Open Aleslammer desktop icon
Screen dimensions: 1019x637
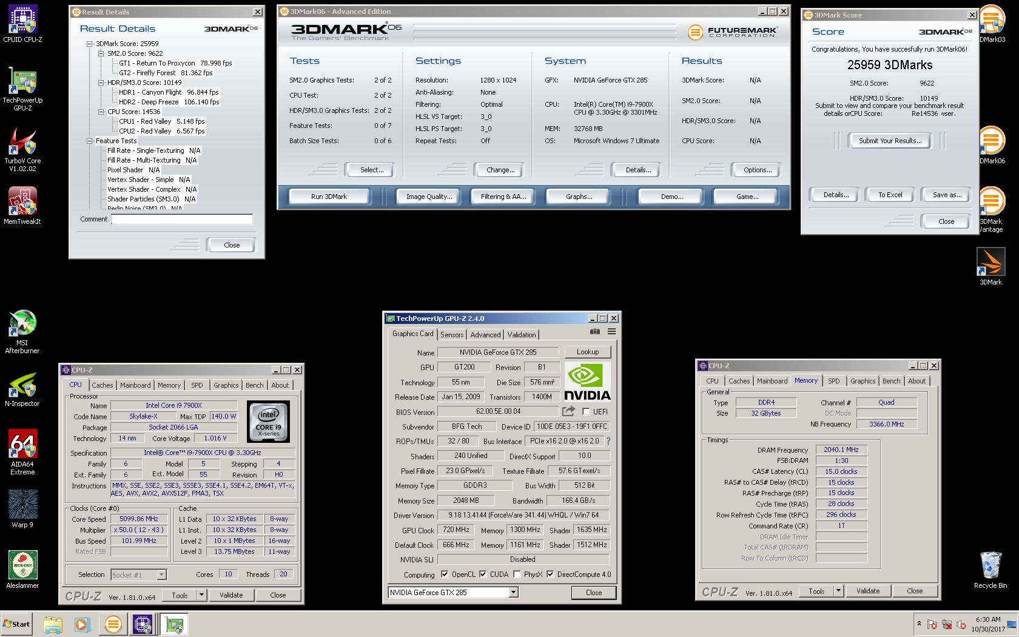pos(22,569)
